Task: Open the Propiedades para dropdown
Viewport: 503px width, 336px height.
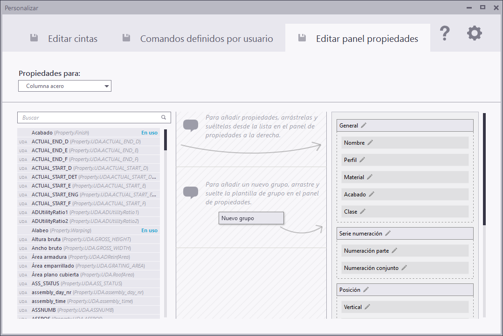Action: coord(65,86)
